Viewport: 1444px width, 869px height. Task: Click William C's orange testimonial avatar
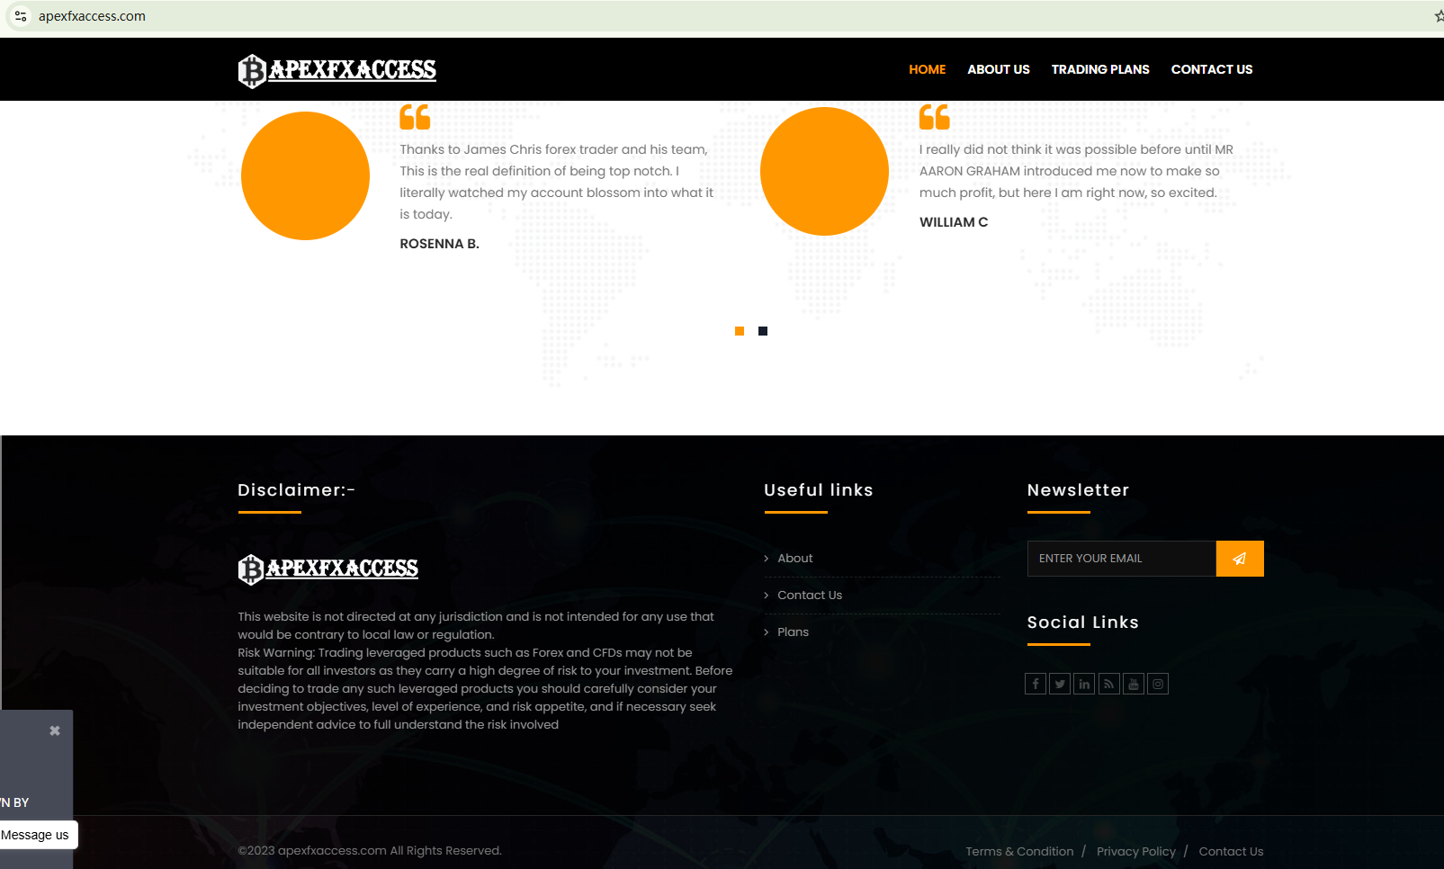[824, 171]
